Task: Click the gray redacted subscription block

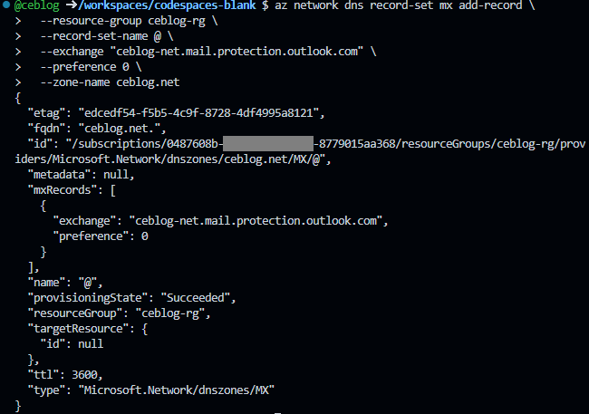Action: click(x=268, y=143)
